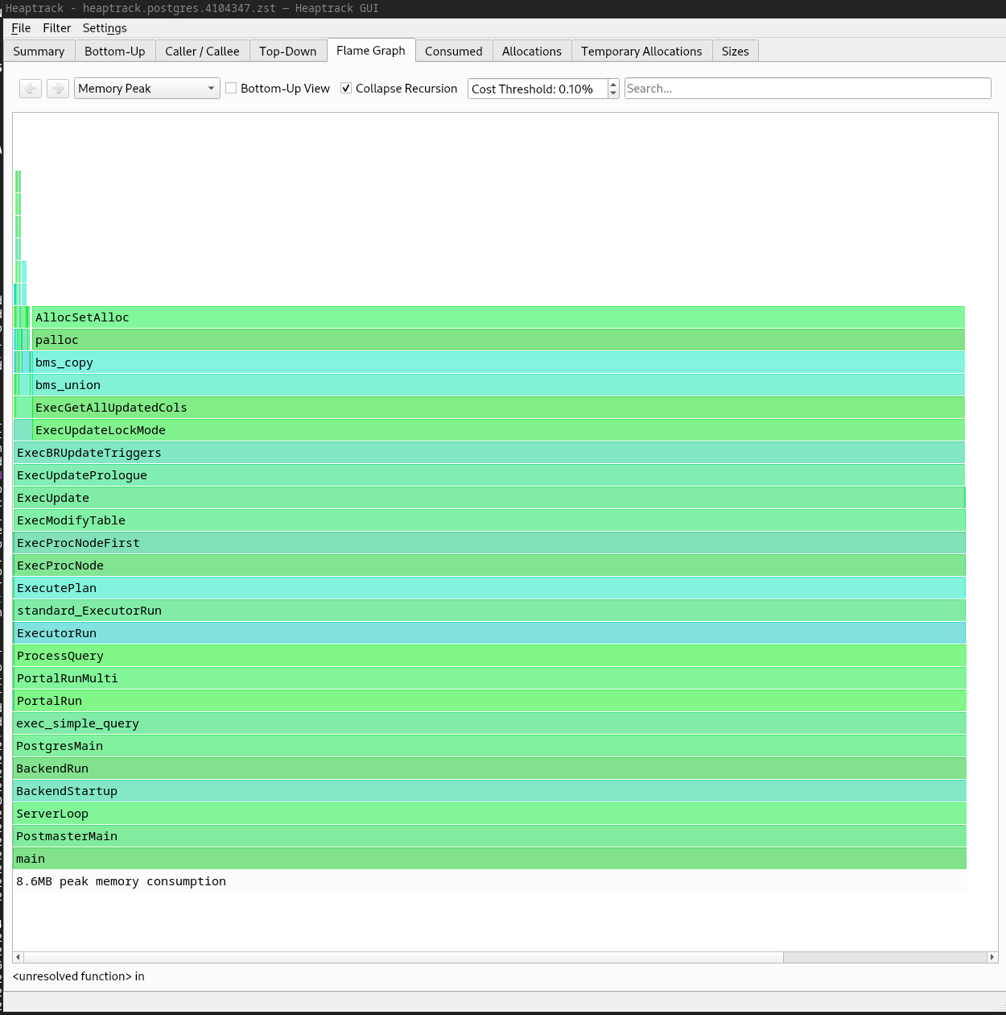Switch to the Temporary Allocations tab
Viewport: 1006px width, 1015px height.
point(641,52)
